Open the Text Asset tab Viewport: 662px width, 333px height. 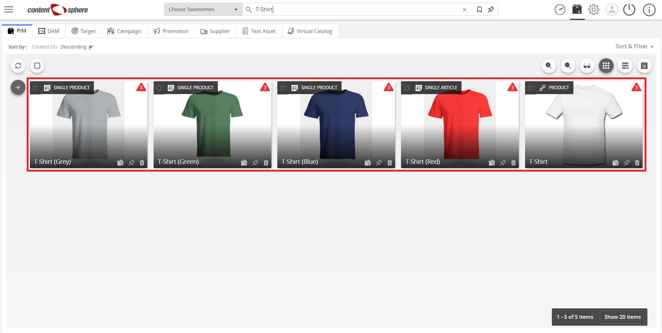pos(259,31)
